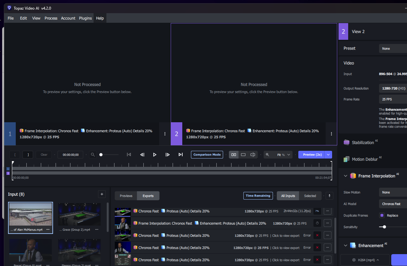Open the Slow Motion dropdown

pos(393,192)
